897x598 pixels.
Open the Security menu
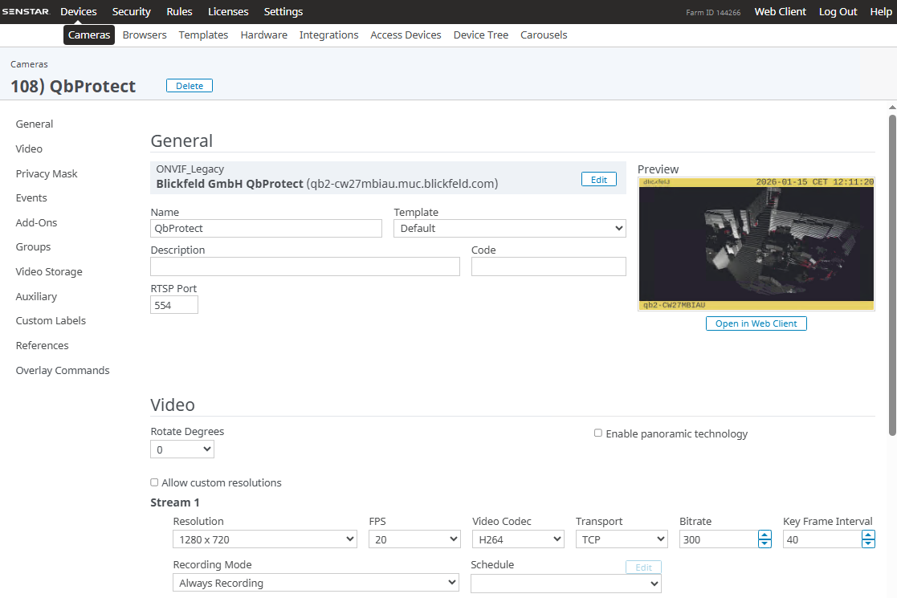[132, 12]
